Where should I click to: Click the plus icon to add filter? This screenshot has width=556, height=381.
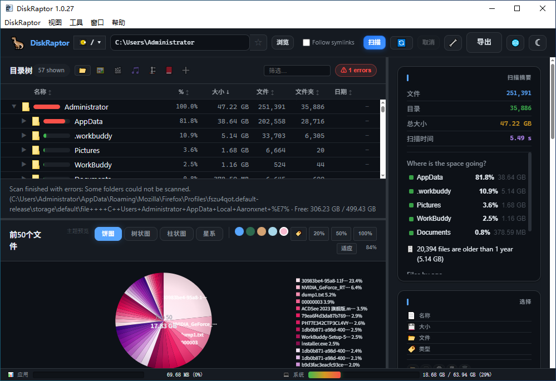coord(186,71)
